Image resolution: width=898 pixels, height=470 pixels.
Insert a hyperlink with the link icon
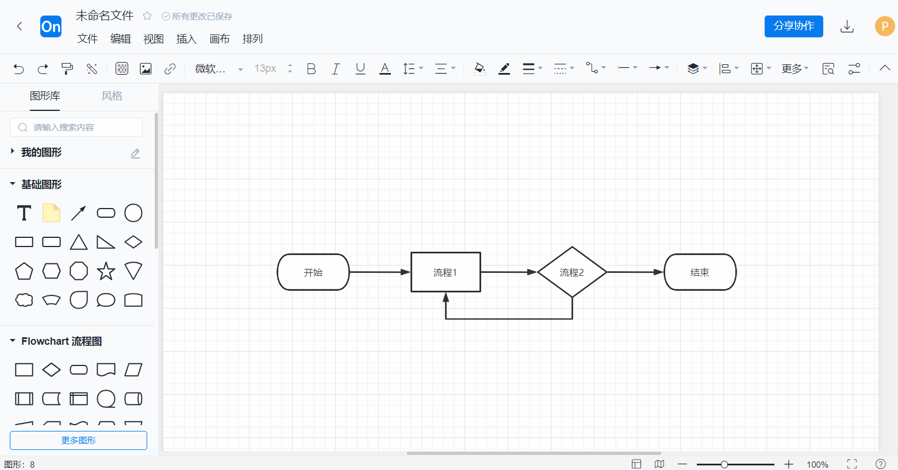pos(170,69)
